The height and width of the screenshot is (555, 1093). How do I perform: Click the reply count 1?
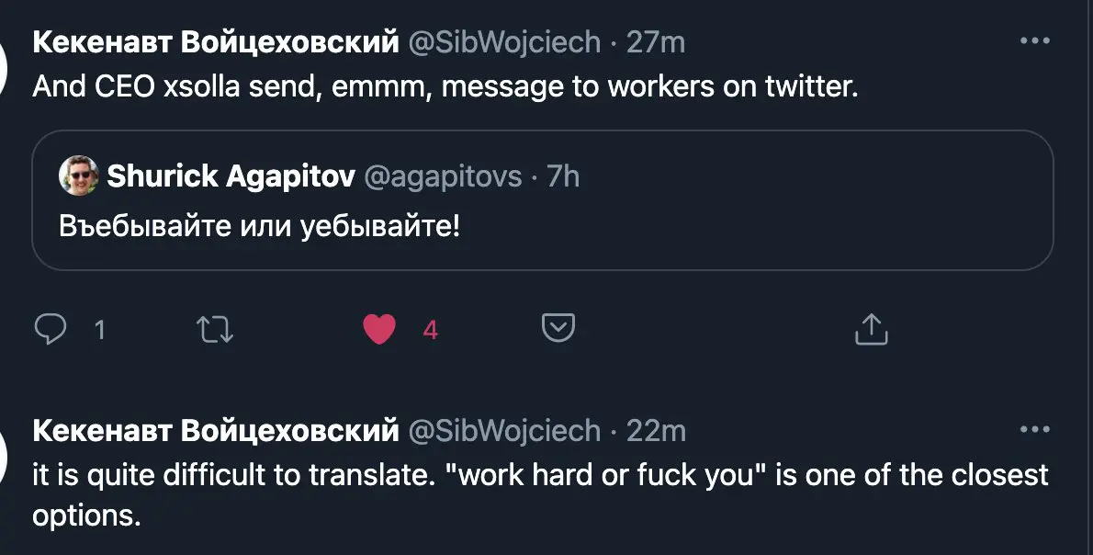[x=100, y=330]
